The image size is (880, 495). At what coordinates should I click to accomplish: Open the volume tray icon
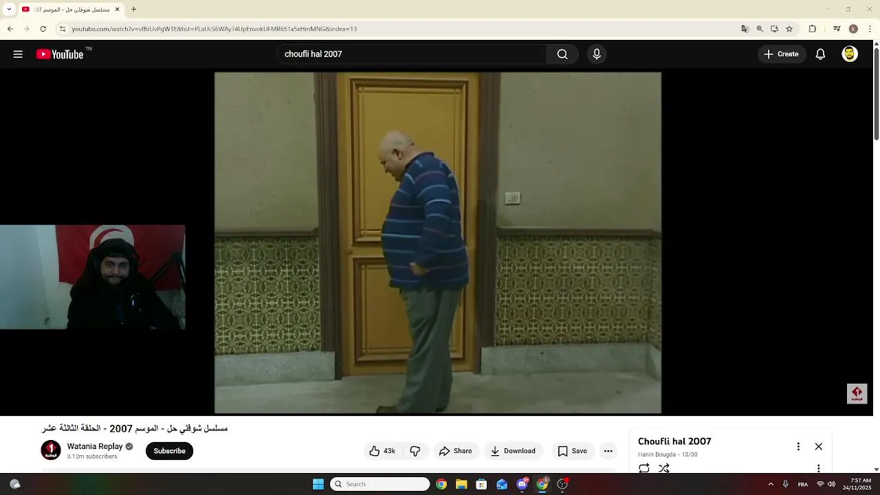tap(832, 484)
